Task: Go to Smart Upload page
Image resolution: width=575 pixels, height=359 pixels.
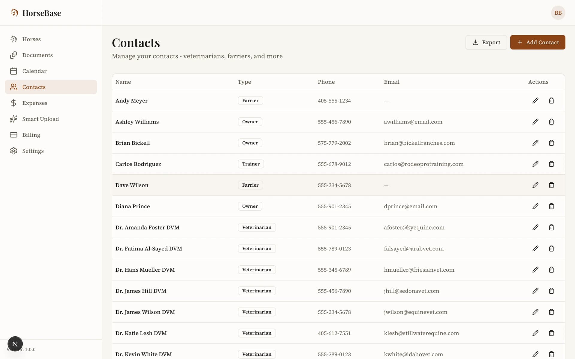Action: 40,119
